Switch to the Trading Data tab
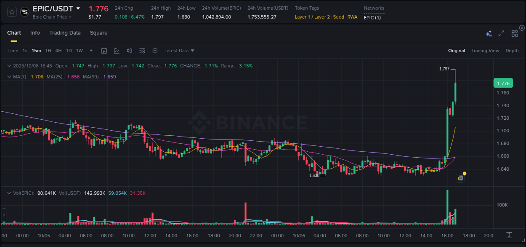The width and height of the screenshot is (526, 247). click(65, 33)
